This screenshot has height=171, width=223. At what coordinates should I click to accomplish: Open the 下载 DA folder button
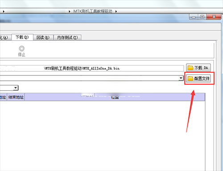coord(198,68)
